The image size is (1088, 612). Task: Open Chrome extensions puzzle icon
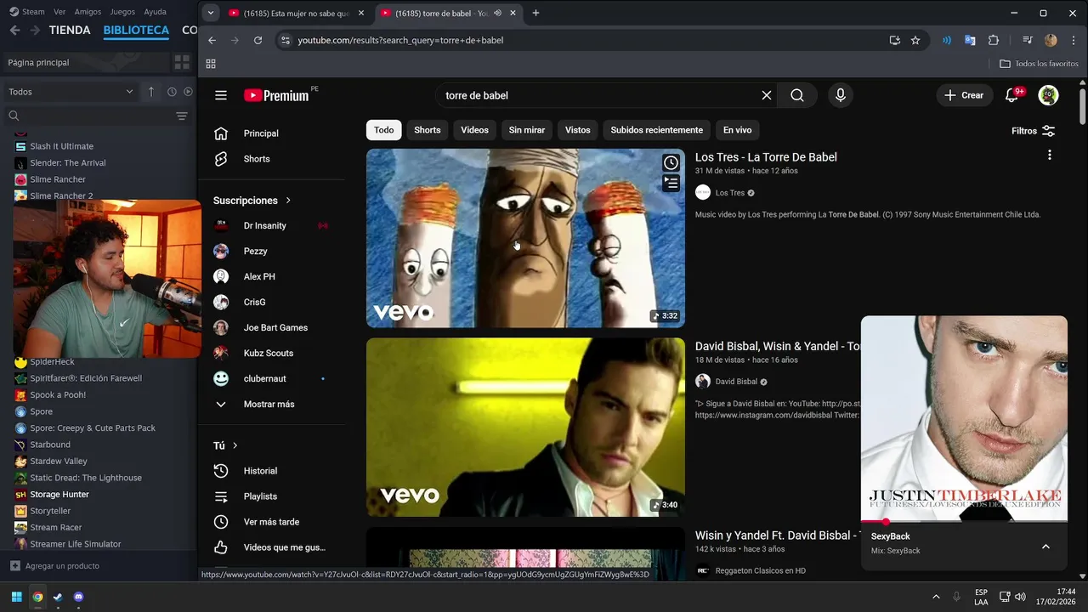coord(994,40)
